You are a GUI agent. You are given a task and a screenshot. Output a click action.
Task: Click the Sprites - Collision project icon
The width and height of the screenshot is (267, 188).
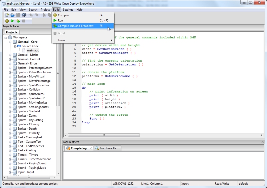pyautogui.click(x=15, y=89)
